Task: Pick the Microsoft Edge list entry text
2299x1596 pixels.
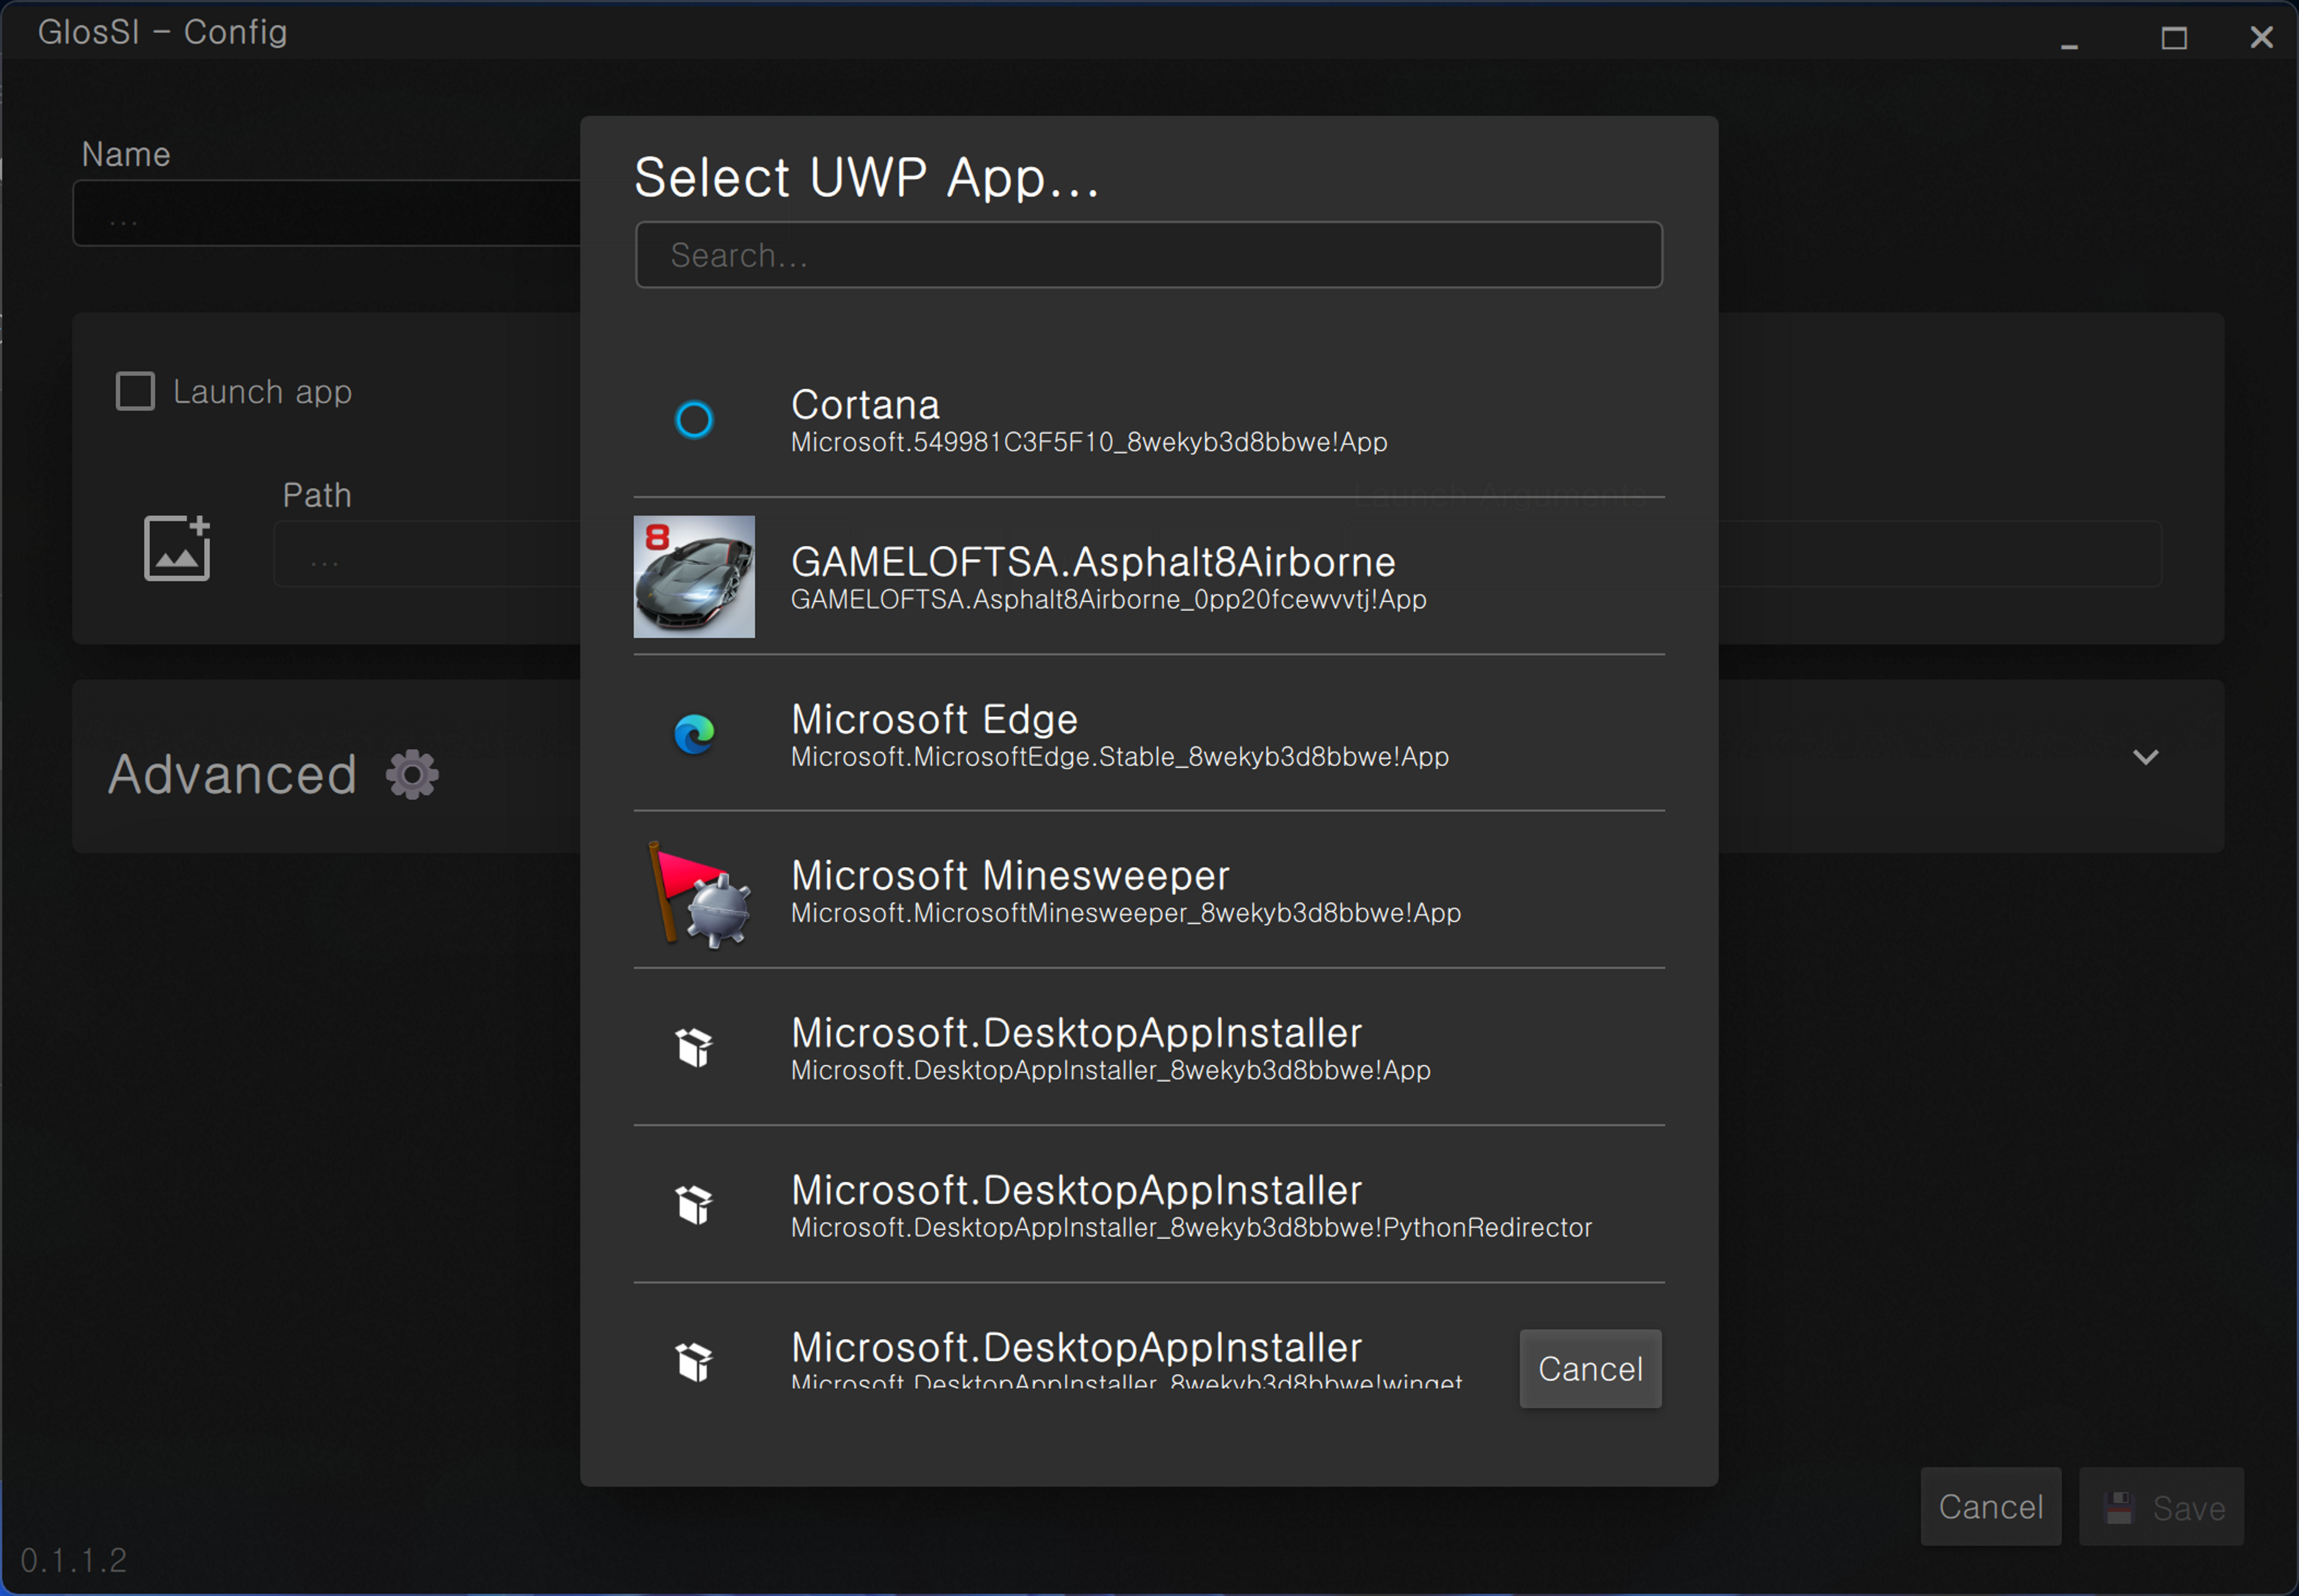Action: (934, 720)
